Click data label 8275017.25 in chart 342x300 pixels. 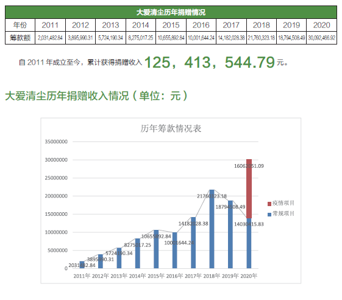137,245
